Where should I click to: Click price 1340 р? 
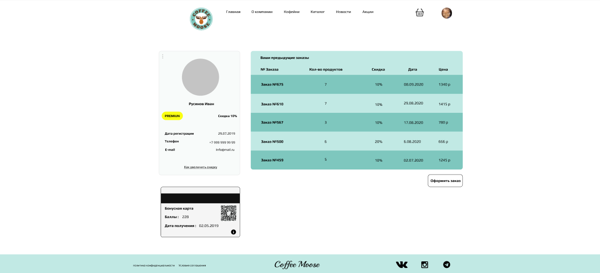[x=445, y=84]
